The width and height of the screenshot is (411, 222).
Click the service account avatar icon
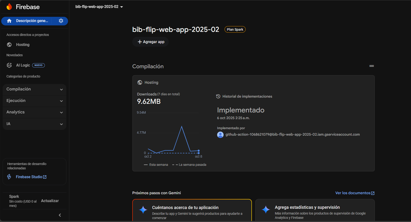click(220, 135)
